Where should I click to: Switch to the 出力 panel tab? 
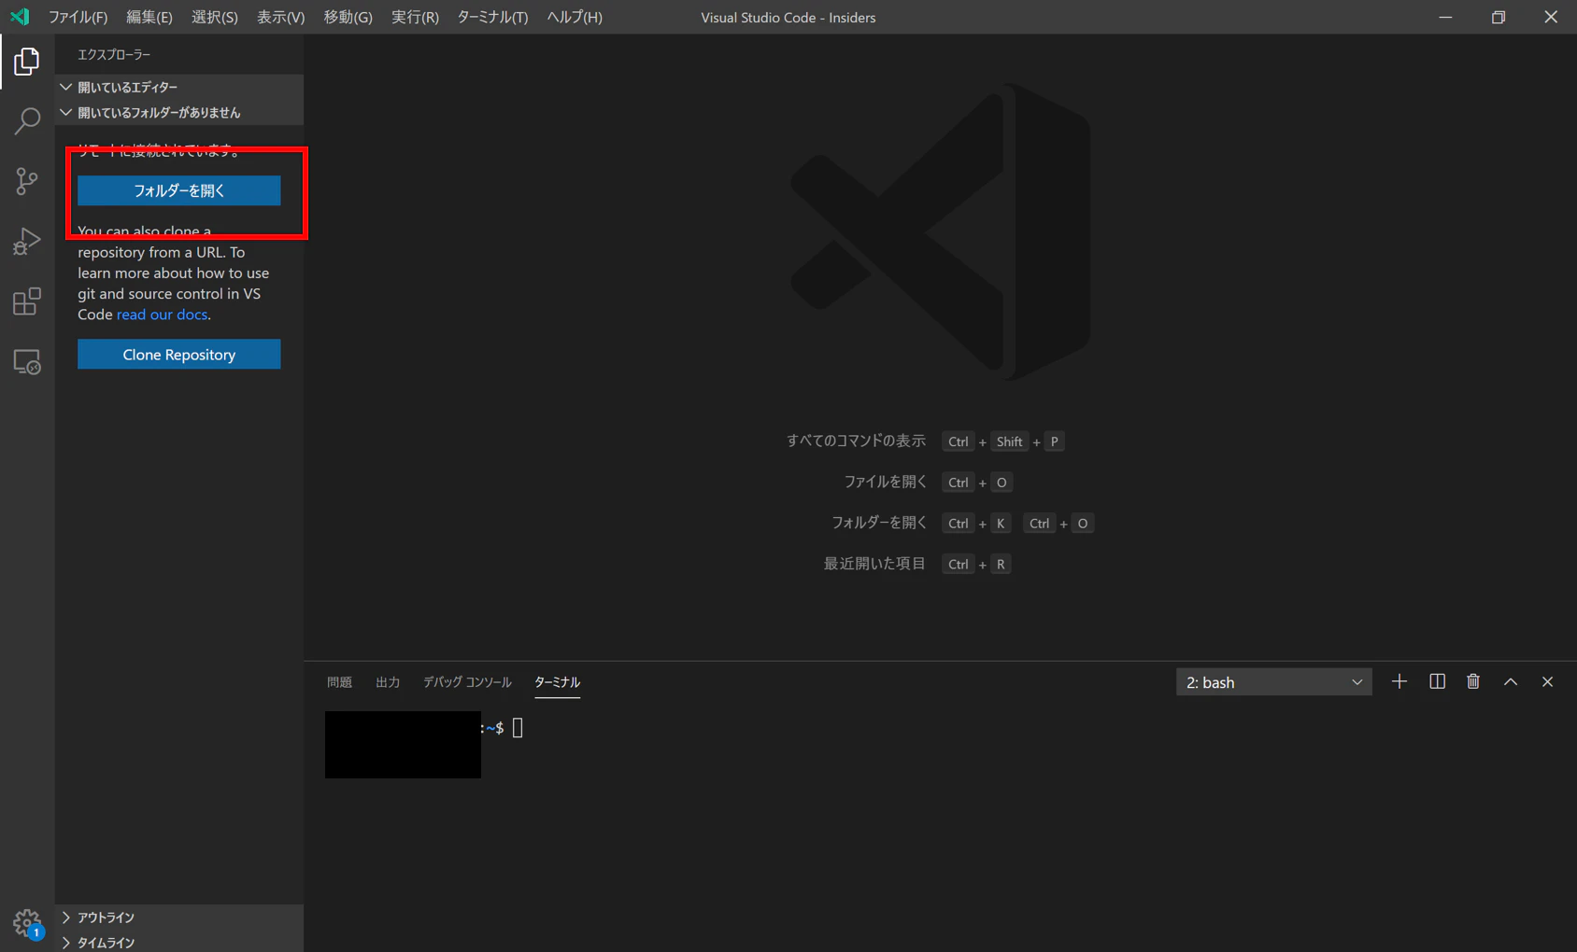[388, 682]
